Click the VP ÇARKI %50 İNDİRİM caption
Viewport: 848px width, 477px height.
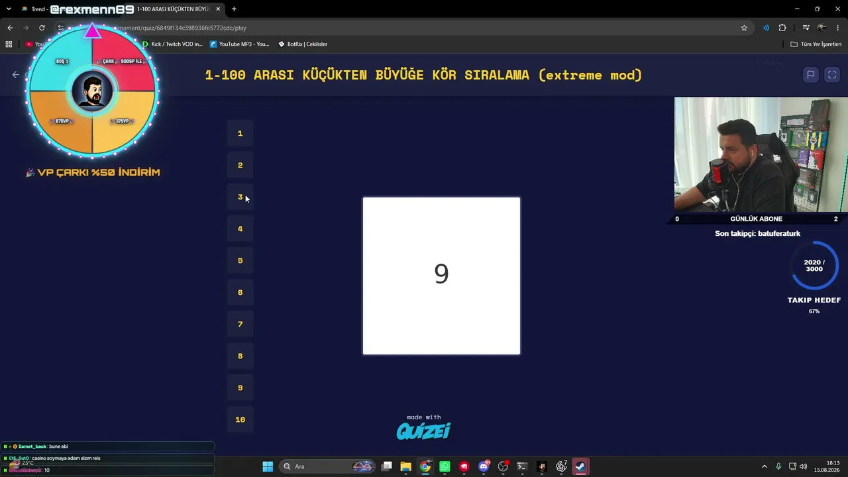point(93,172)
